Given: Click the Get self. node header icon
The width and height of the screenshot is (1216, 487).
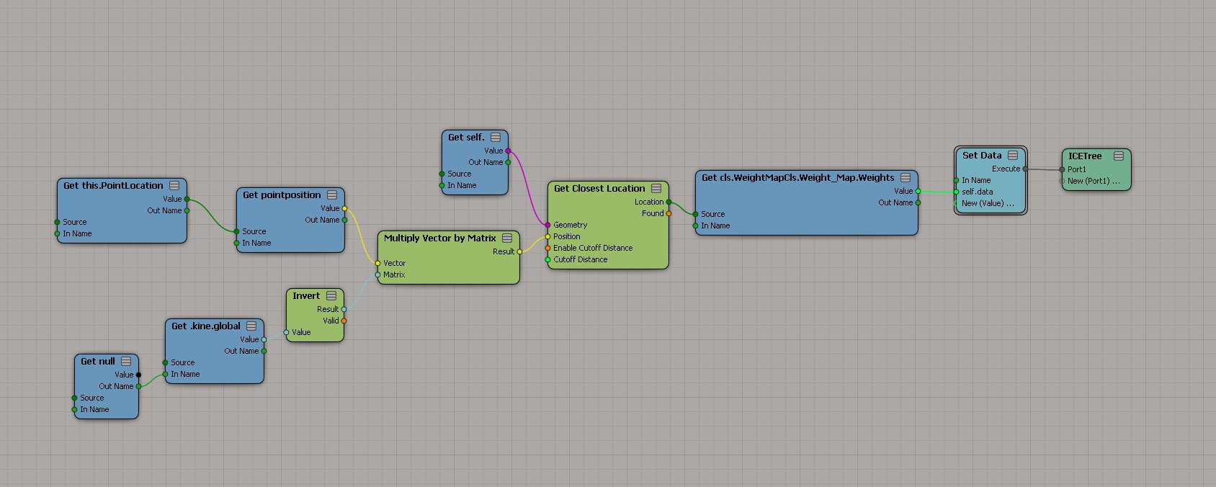Looking at the screenshot, I should point(496,138).
